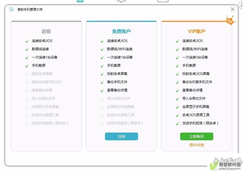The image size is (243, 171).
Task: Click 发送手机短信（限安卓）in the VIP column
Action: click(x=200, y=123)
